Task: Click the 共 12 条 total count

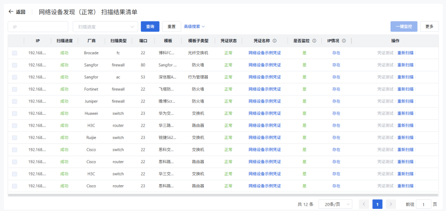Action: click(305, 204)
